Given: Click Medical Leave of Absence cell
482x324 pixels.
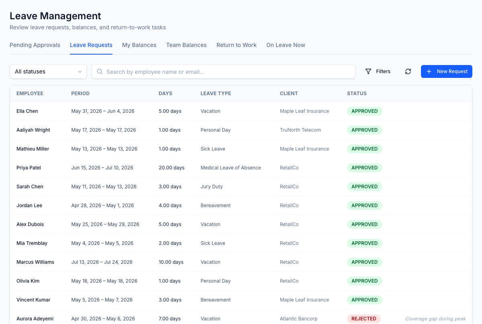Looking at the screenshot, I should coord(231,168).
